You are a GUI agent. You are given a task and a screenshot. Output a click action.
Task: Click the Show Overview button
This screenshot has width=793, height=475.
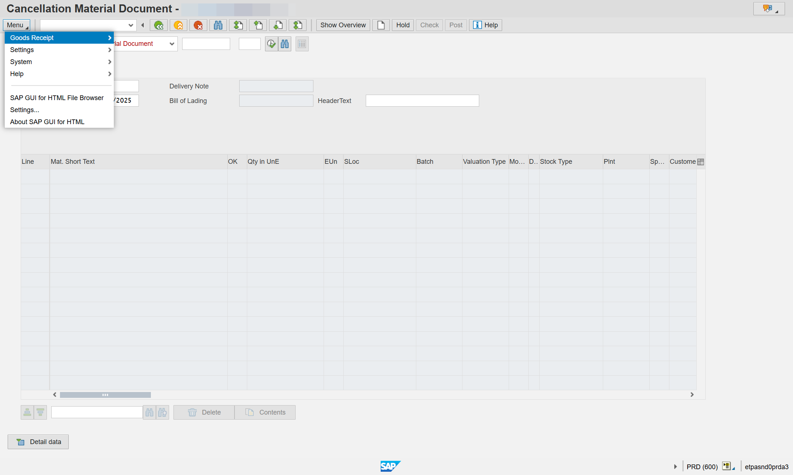pos(343,25)
